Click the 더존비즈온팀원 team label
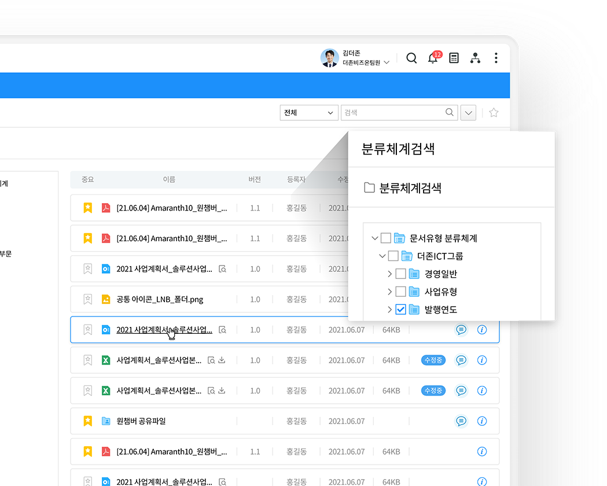This screenshot has width=607, height=486. pos(361,62)
